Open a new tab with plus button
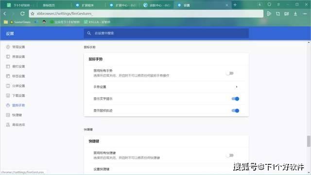This screenshot has height=175, width=311. (x=235, y=5)
